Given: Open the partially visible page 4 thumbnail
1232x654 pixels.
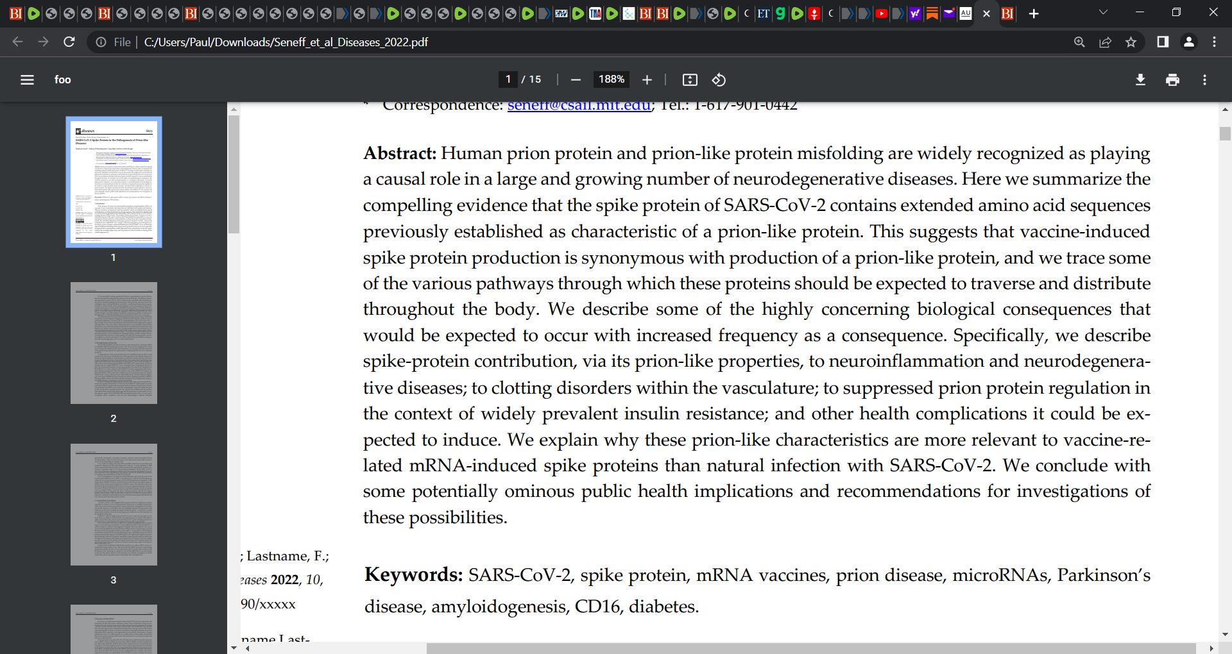Looking at the screenshot, I should point(114,629).
